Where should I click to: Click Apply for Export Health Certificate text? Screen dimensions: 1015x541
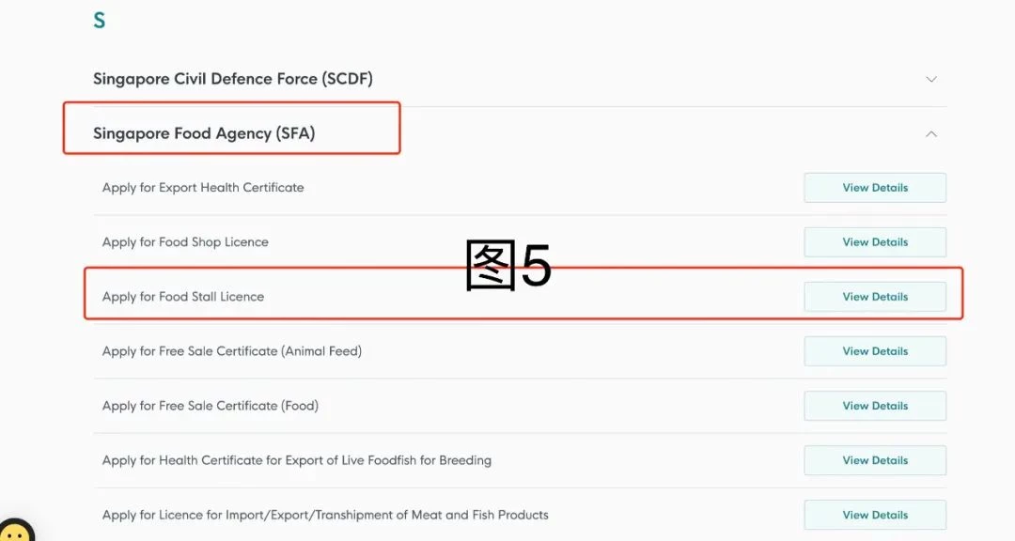(203, 188)
